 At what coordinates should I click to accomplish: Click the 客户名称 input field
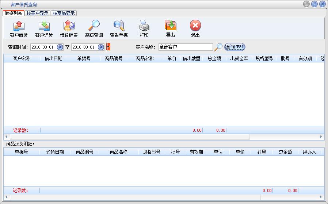tap(185, 47)
